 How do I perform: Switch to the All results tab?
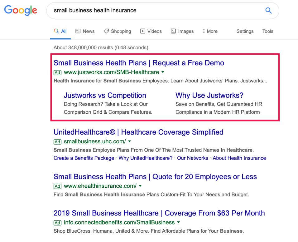(60, 31)
